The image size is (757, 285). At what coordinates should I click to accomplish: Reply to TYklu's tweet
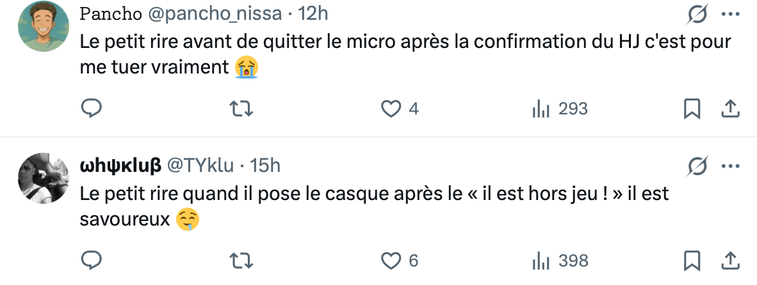(x=92, y=261)
